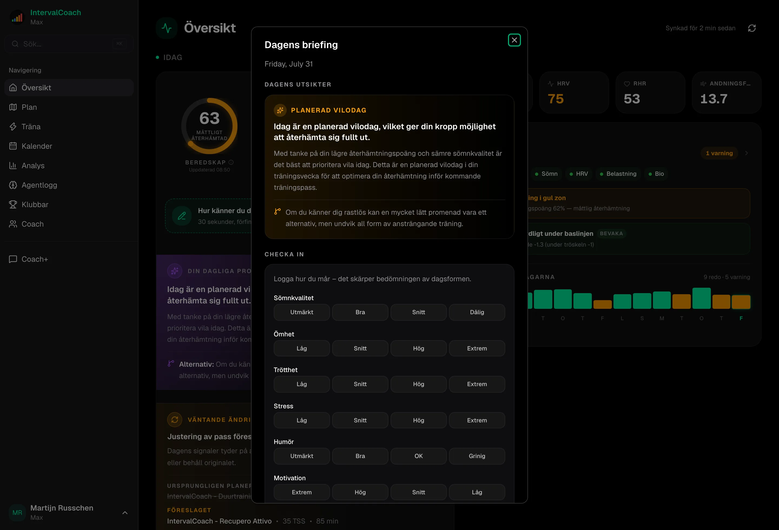The width and height of the screenshot is (779, 530).
Task: Click the HRV status chip
Action: click(x=579, y=174)
